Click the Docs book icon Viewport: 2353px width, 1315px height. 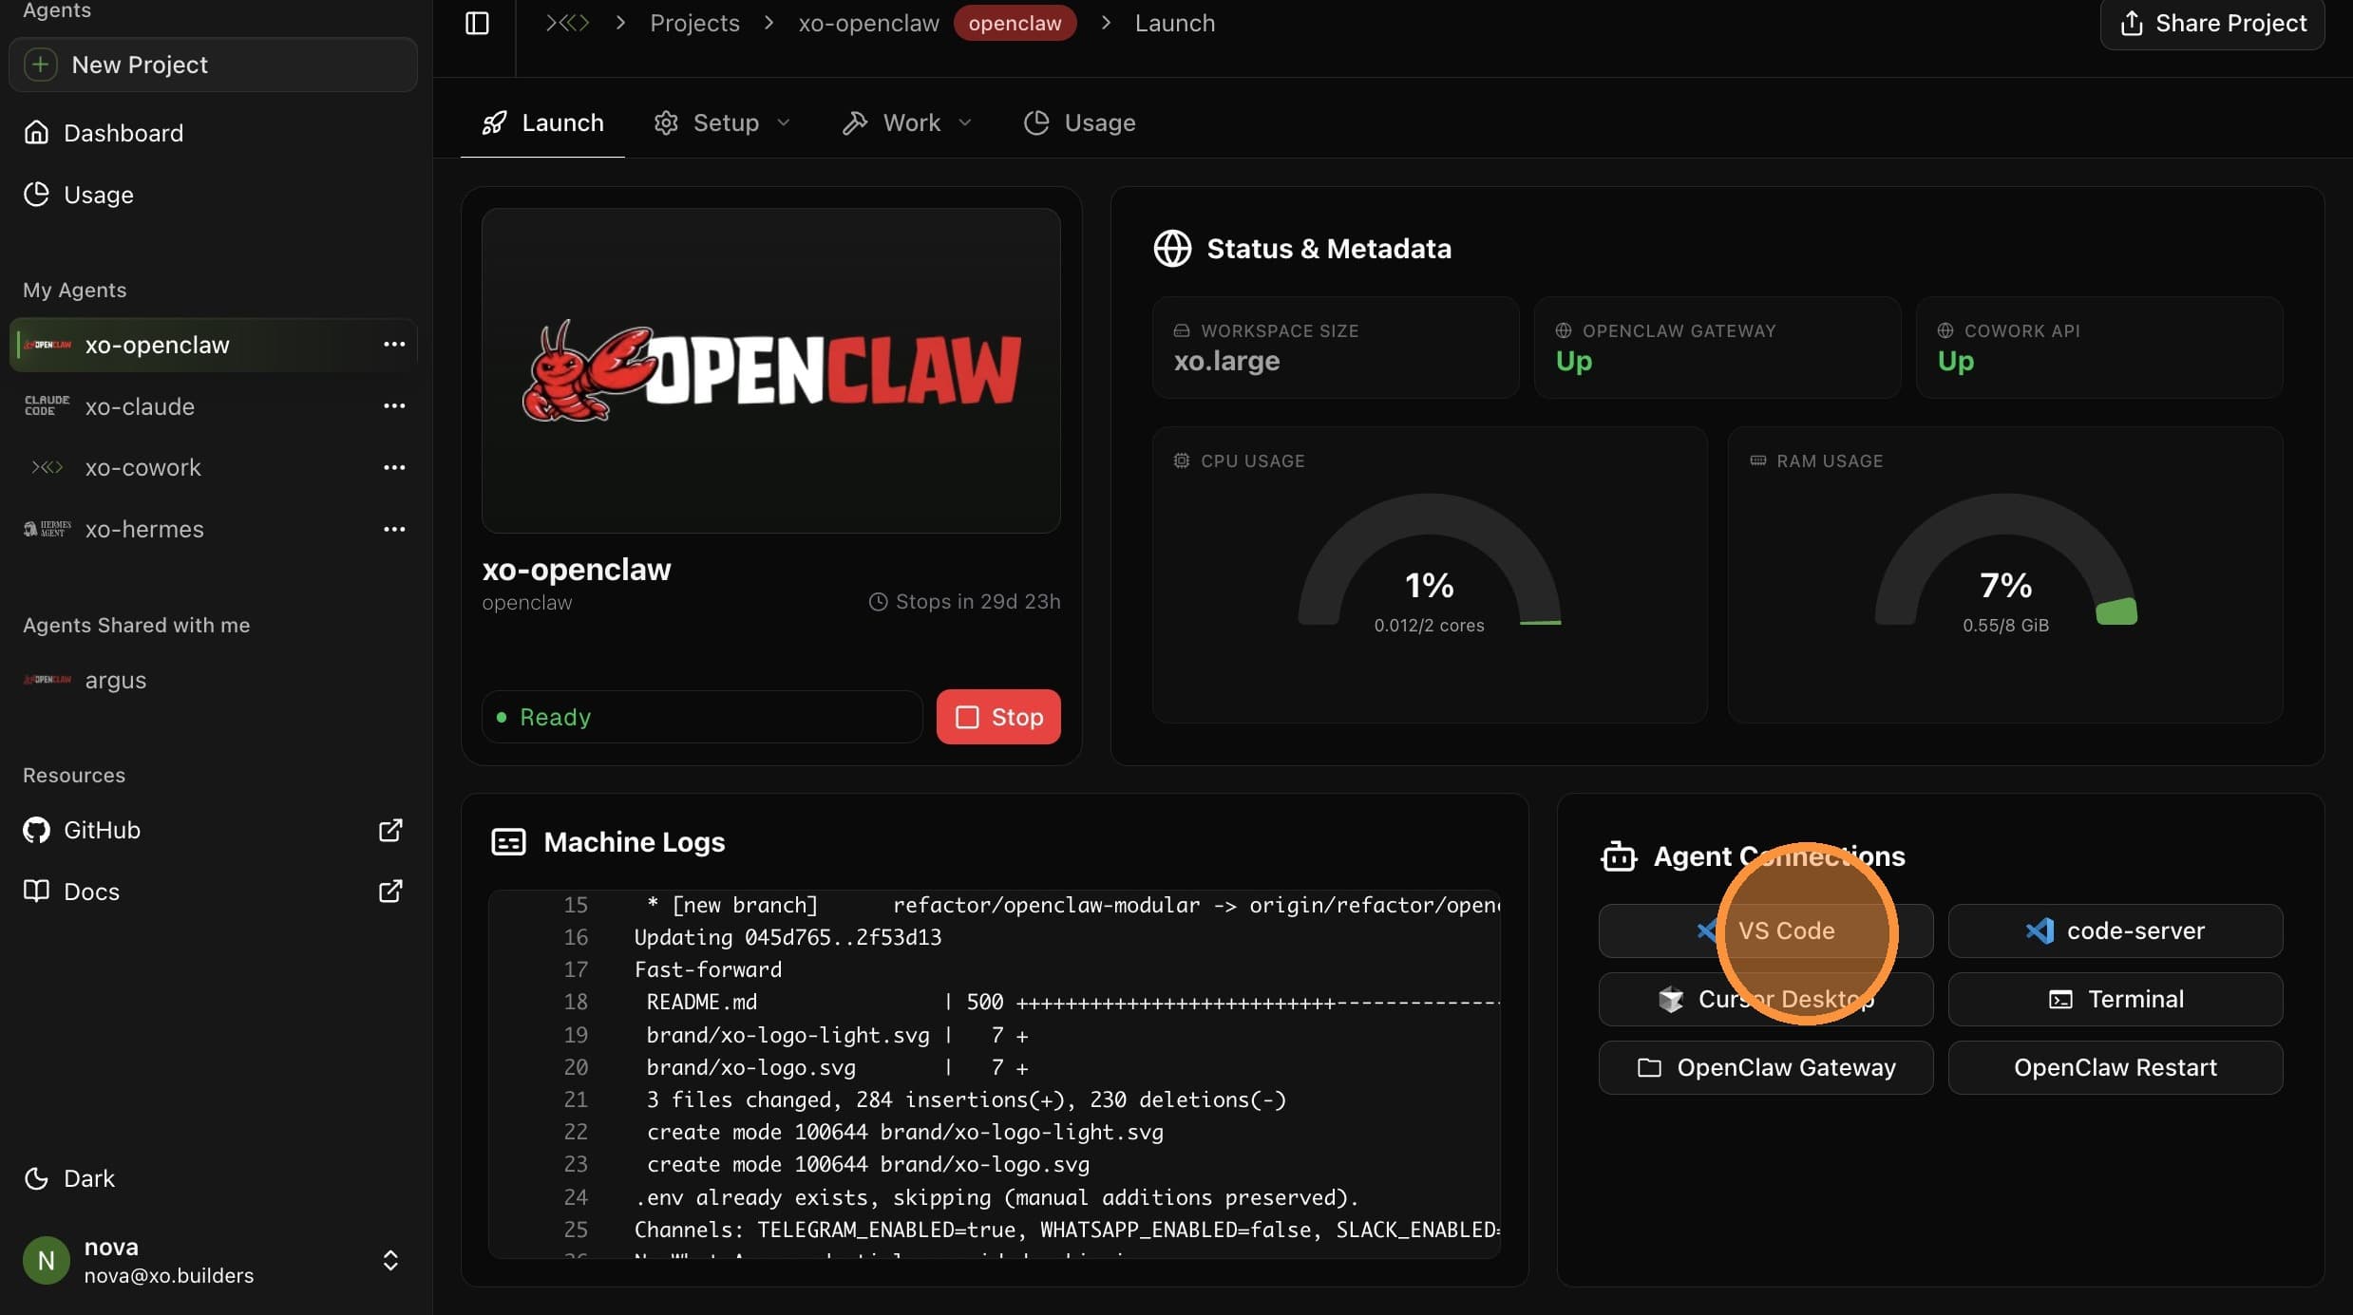[36, 891]
